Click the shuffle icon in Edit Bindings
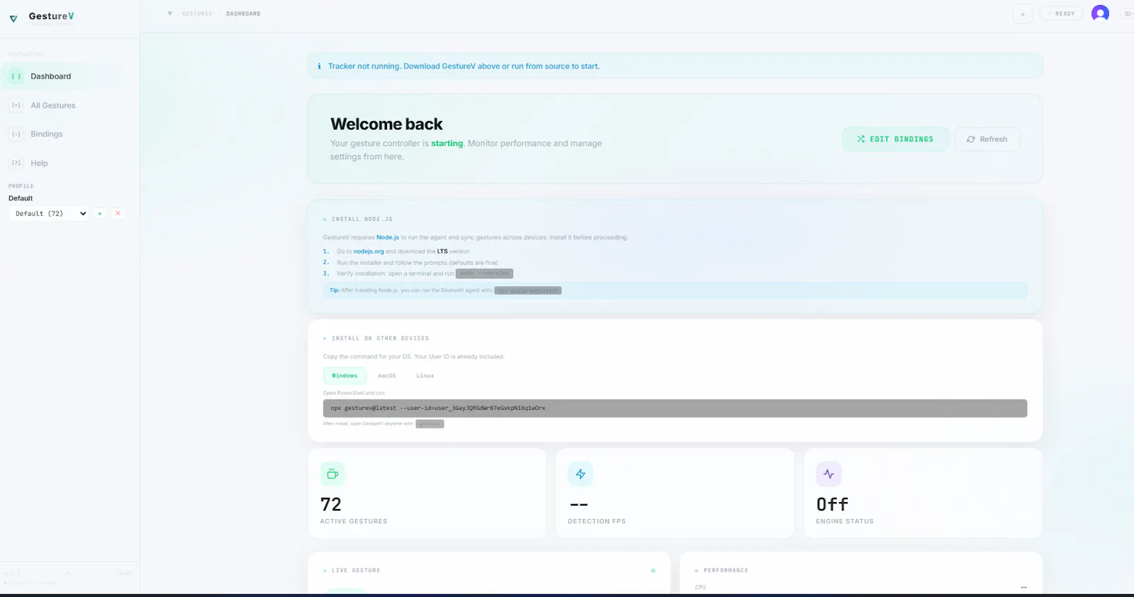The width and height of the screenshot is (1134, 597). click(860, 139)
